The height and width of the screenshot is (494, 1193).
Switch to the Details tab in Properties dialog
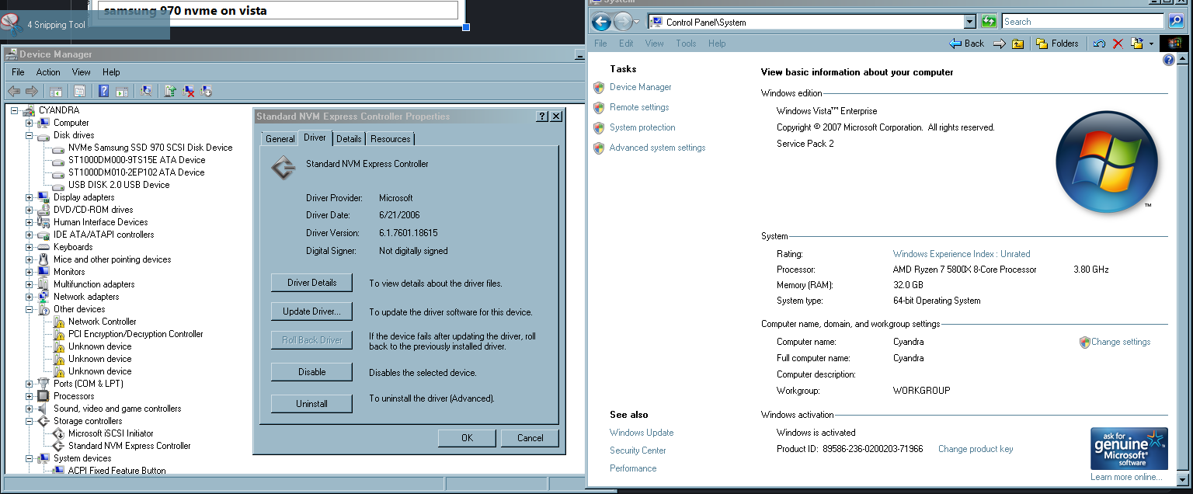tap(349, 139)
